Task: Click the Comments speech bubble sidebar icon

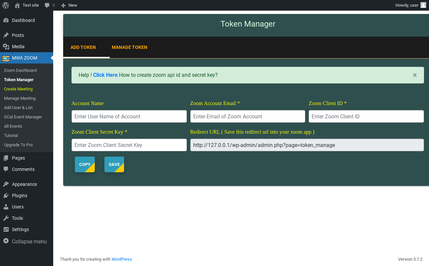Action: click(x=6, y=169)
